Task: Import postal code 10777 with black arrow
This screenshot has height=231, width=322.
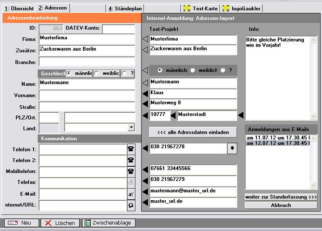Action: click(x=145, y=115)
